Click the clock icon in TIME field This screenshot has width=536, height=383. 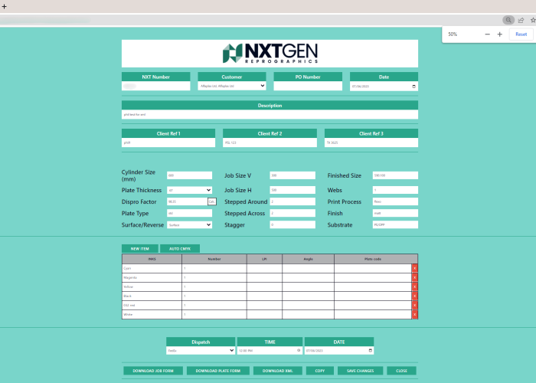coord(299,351)
